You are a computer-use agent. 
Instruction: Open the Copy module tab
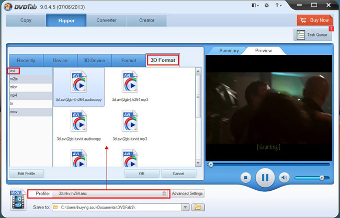point(26,20)
